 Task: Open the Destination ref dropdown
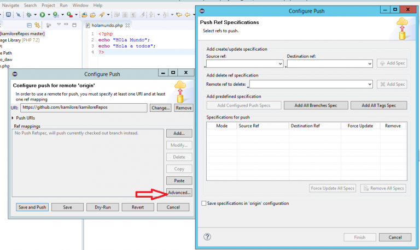point(369,64)
